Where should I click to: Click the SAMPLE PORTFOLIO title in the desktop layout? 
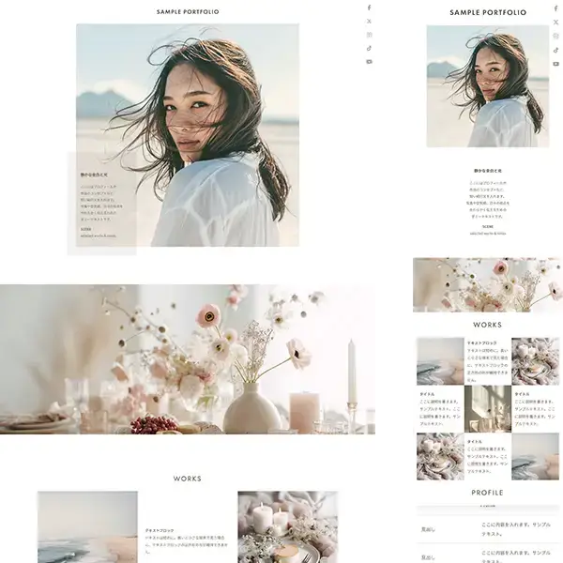(188, 12)
